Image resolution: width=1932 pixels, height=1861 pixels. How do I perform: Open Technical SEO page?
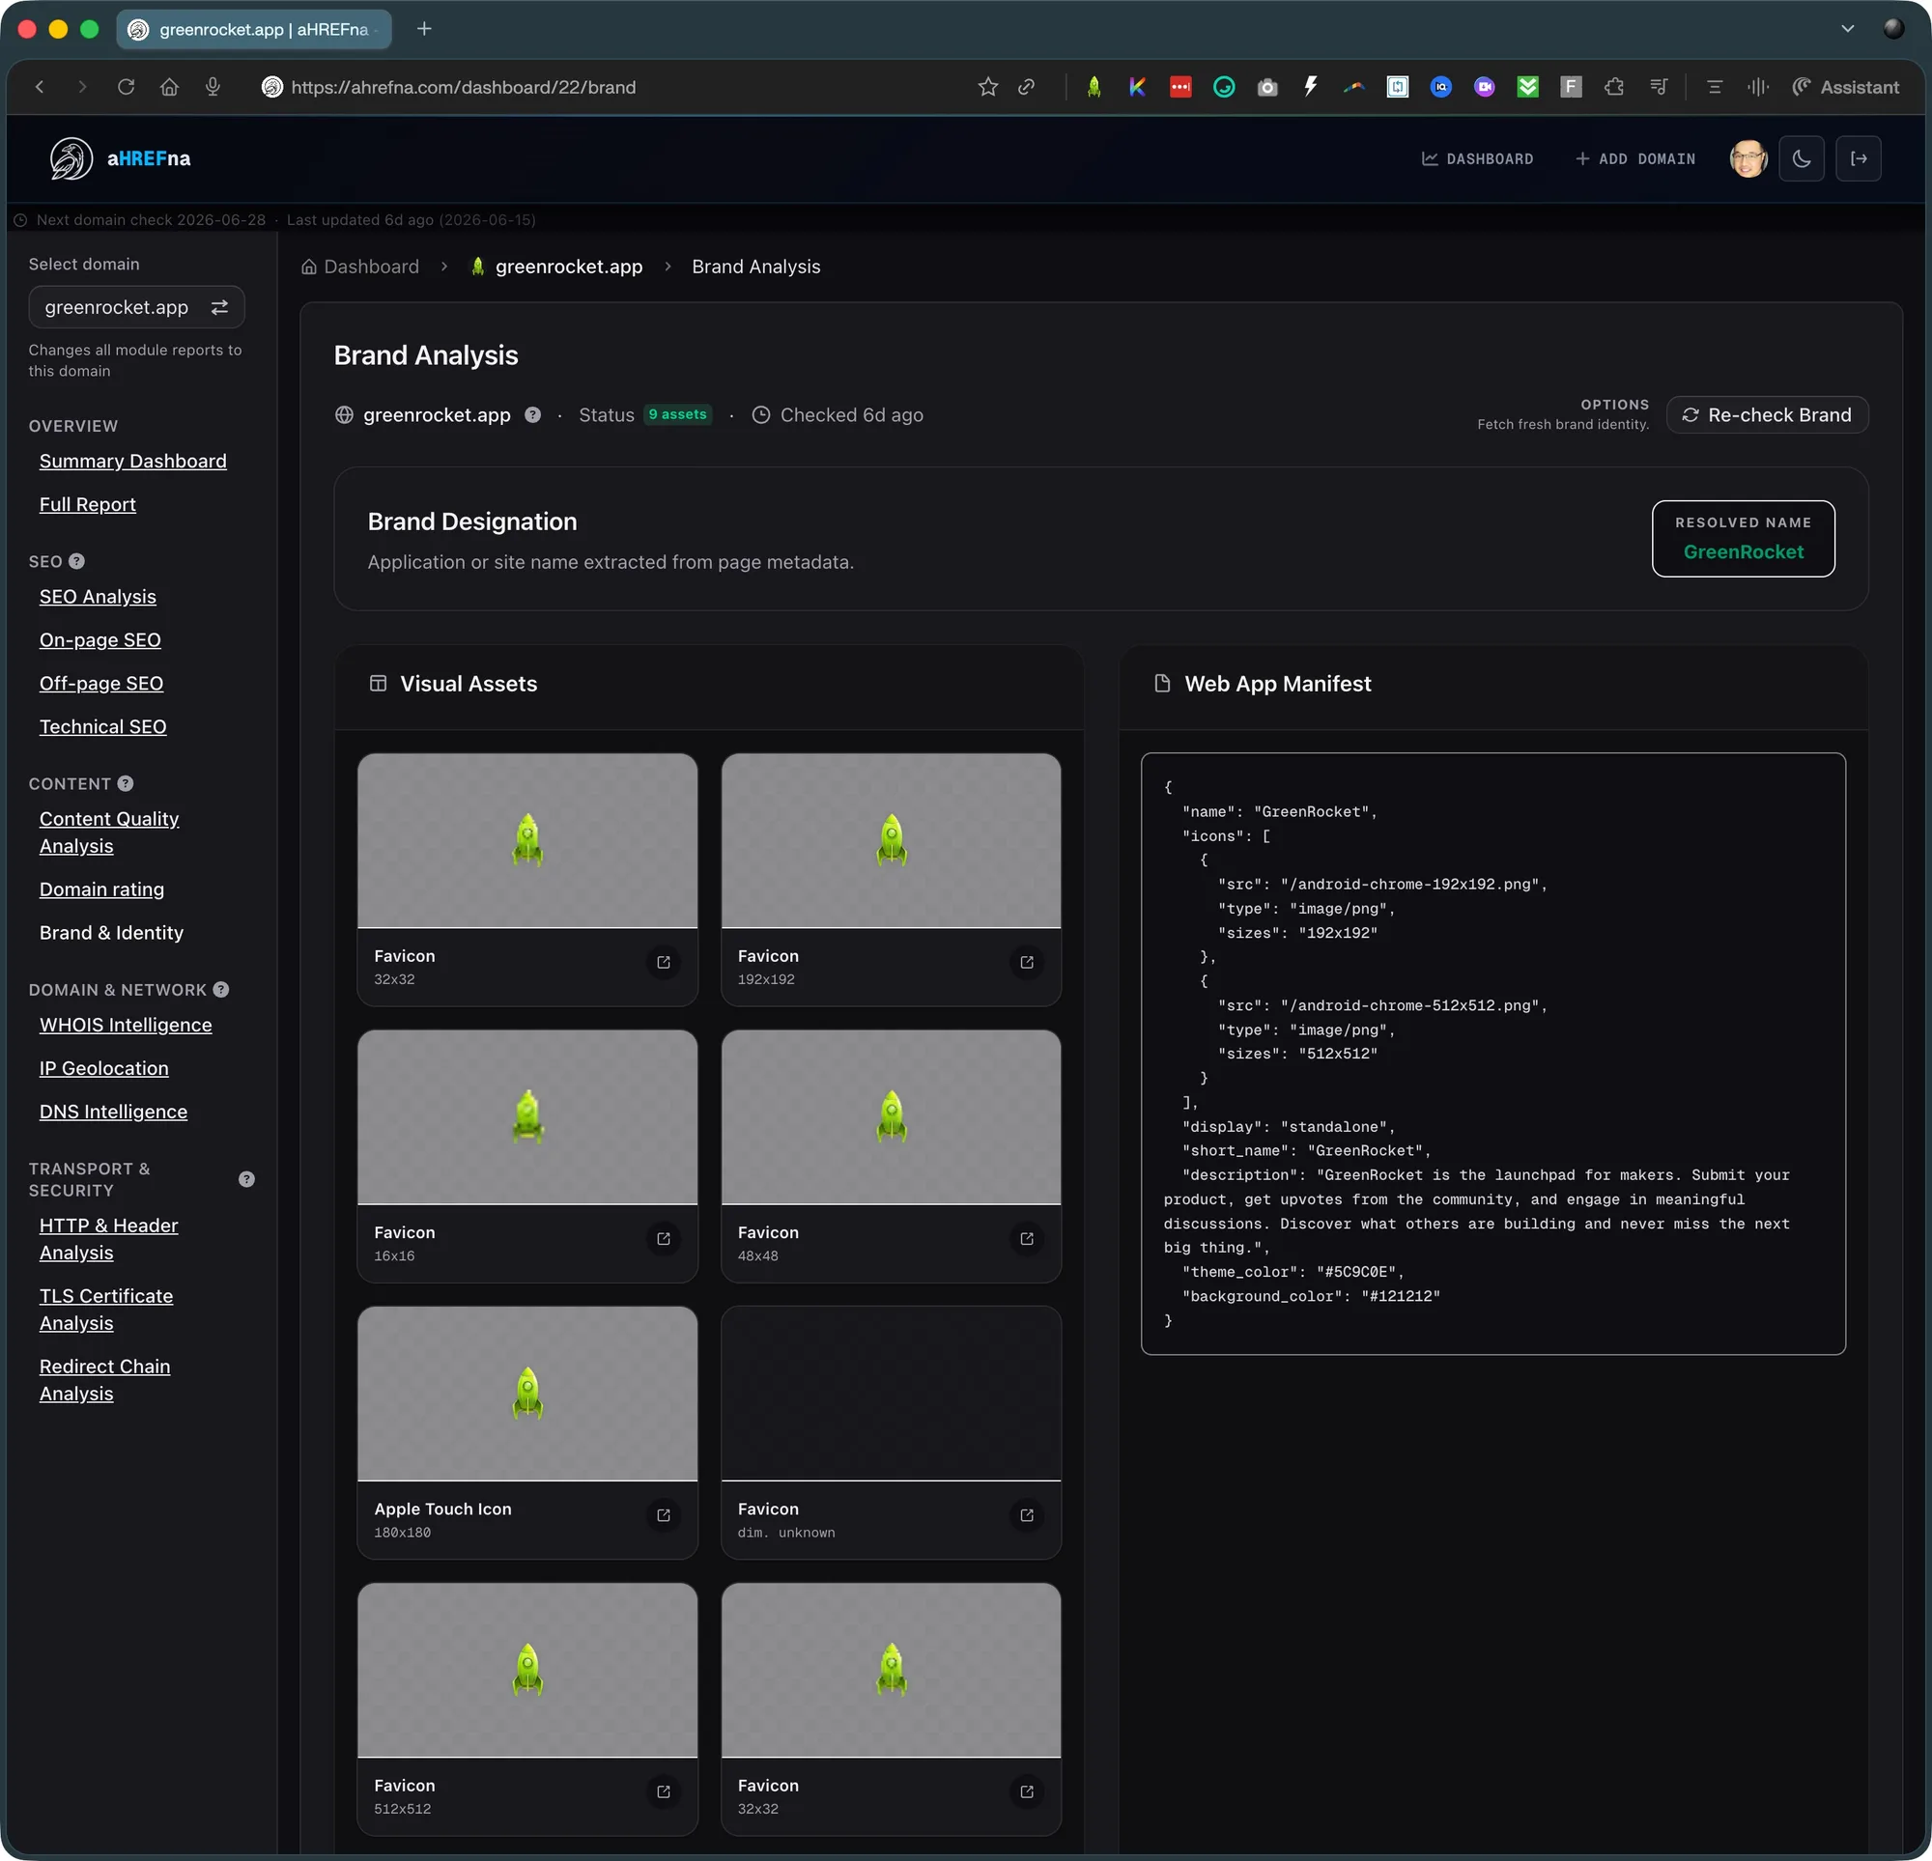coord(102,727)
